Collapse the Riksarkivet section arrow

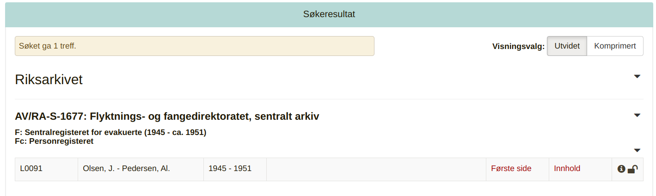637,77
